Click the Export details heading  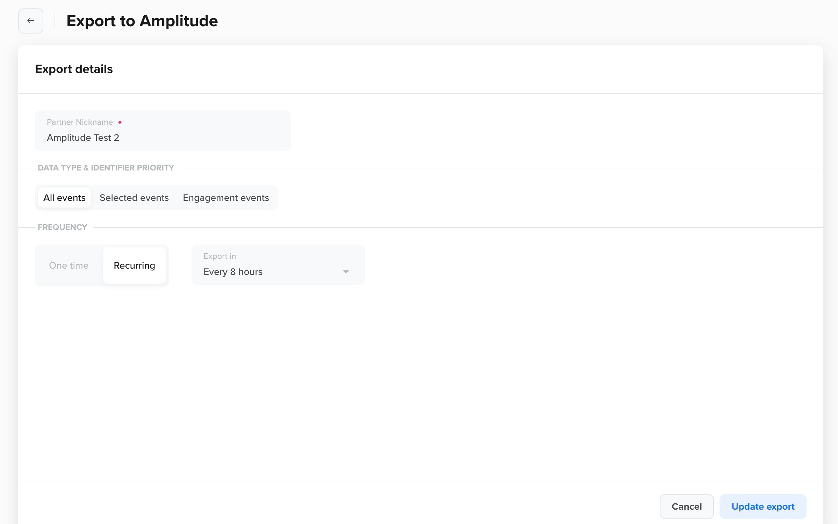pyautogui.click(x=74, y=69)
